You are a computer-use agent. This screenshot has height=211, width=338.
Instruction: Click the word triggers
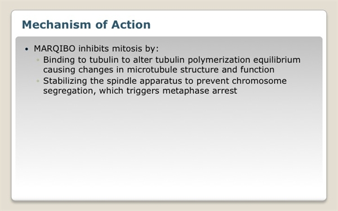(x=143, y=91)
